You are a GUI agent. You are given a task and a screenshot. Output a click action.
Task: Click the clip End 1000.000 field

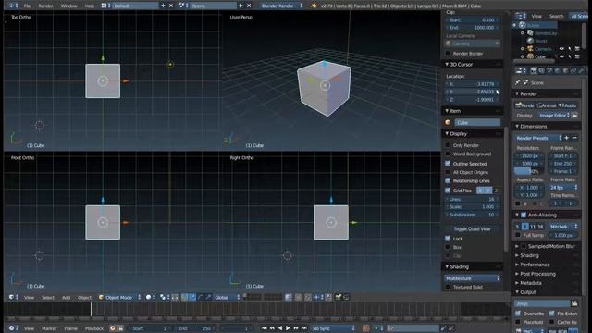pos(472,28)
